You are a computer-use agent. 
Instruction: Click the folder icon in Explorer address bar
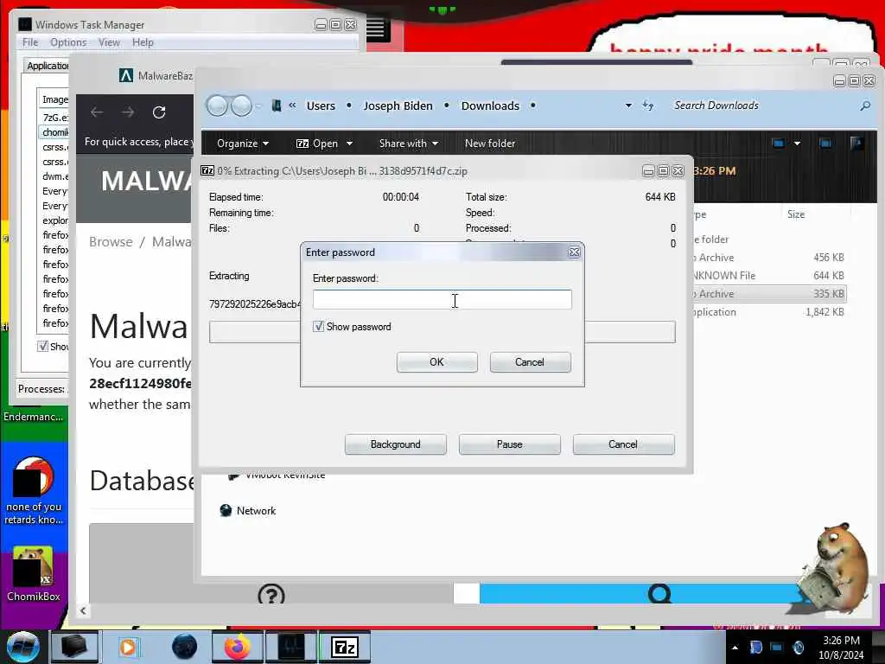click(277, 105)
